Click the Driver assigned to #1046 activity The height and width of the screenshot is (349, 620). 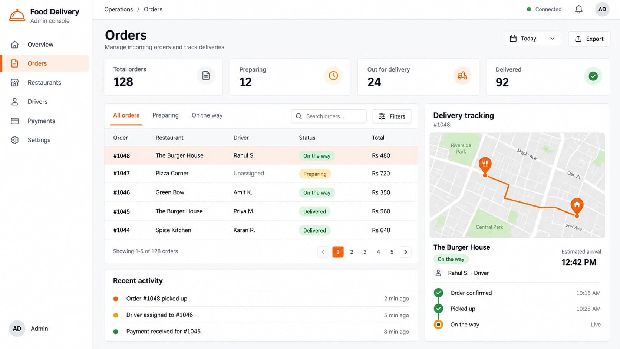pyautogui.click(x=261, y=315)
